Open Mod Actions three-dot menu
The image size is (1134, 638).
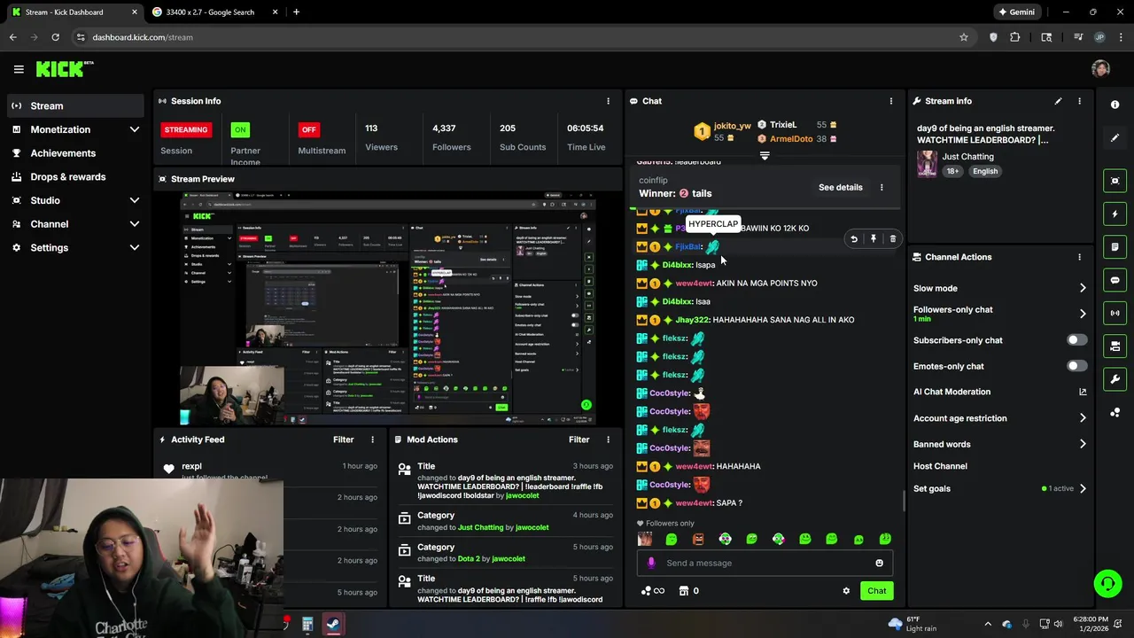tap(608, 440)
